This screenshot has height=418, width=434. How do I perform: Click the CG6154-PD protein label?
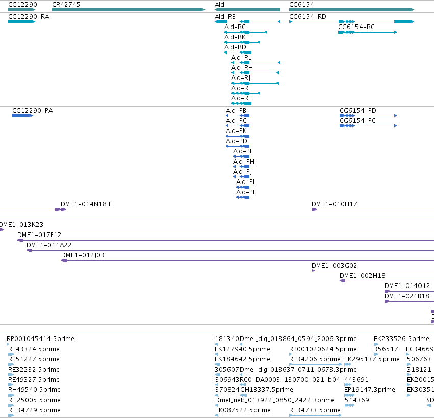click(x=358, y=111)
